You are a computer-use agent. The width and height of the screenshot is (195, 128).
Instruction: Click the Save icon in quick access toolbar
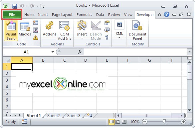click(x=15, y=6)
